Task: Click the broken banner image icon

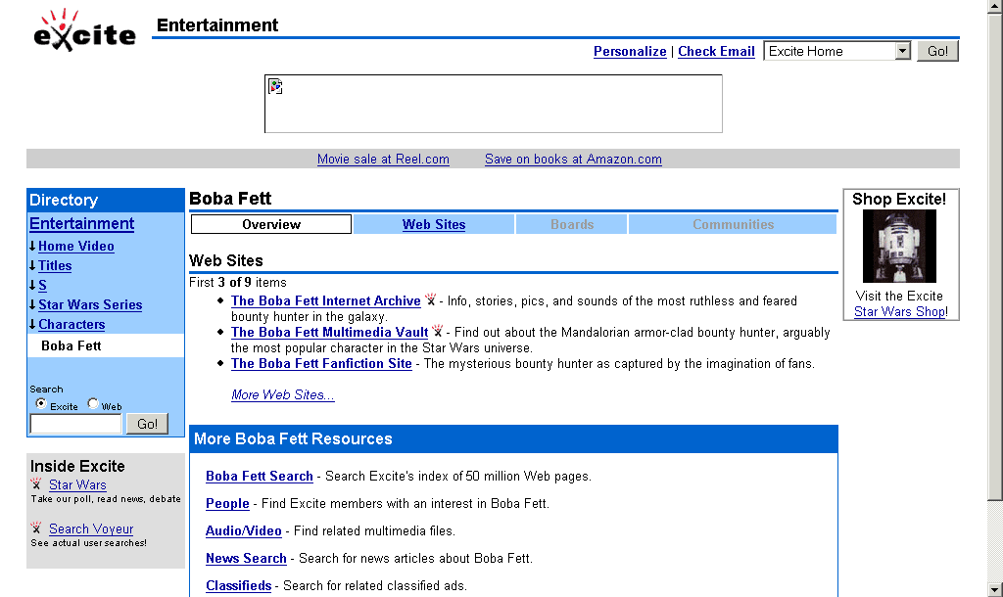Action: coord(275,86)
